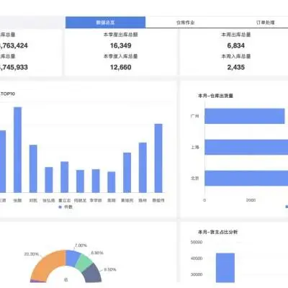Select the 广州 horizontal bar

tap(245, 116)
